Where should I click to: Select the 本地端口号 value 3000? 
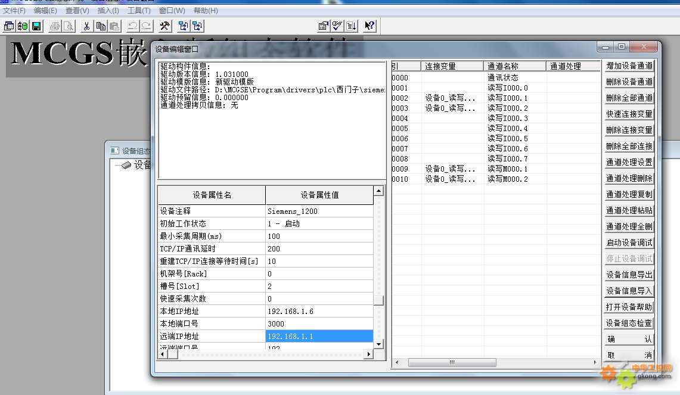pos(319,324)
